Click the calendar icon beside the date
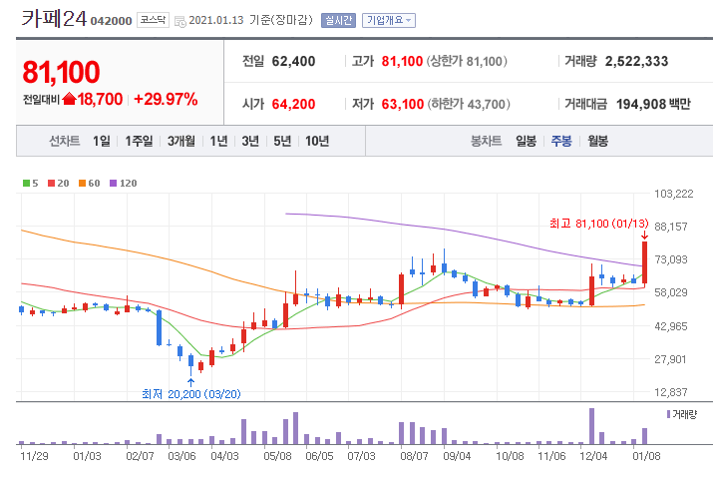This screenshot has width=713, height=480. click(180, 21)
